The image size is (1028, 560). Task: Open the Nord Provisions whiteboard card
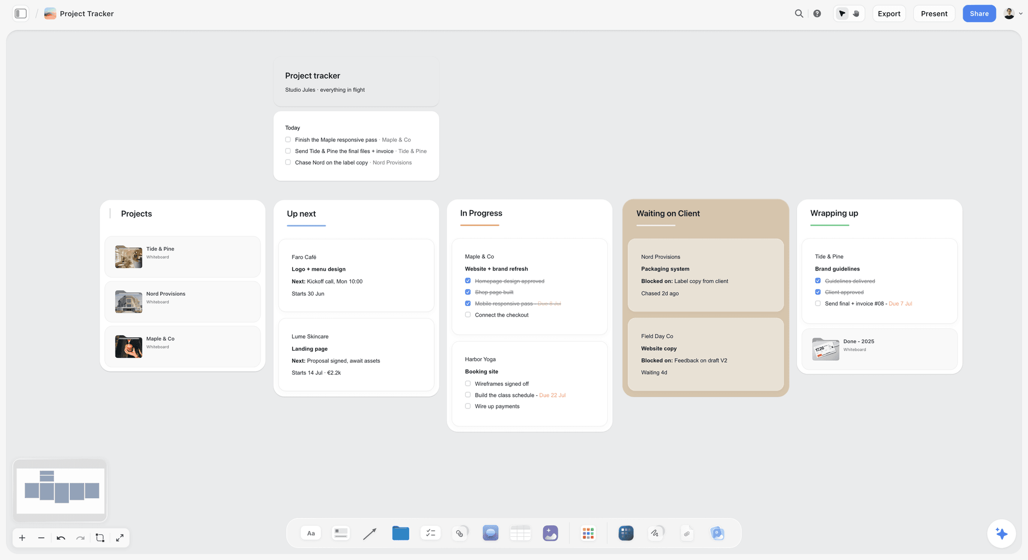point(183,302)
